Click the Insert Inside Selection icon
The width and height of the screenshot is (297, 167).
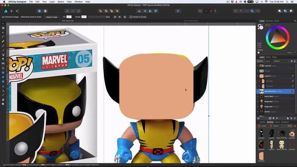pyautogui.click(x=291, y=11)
